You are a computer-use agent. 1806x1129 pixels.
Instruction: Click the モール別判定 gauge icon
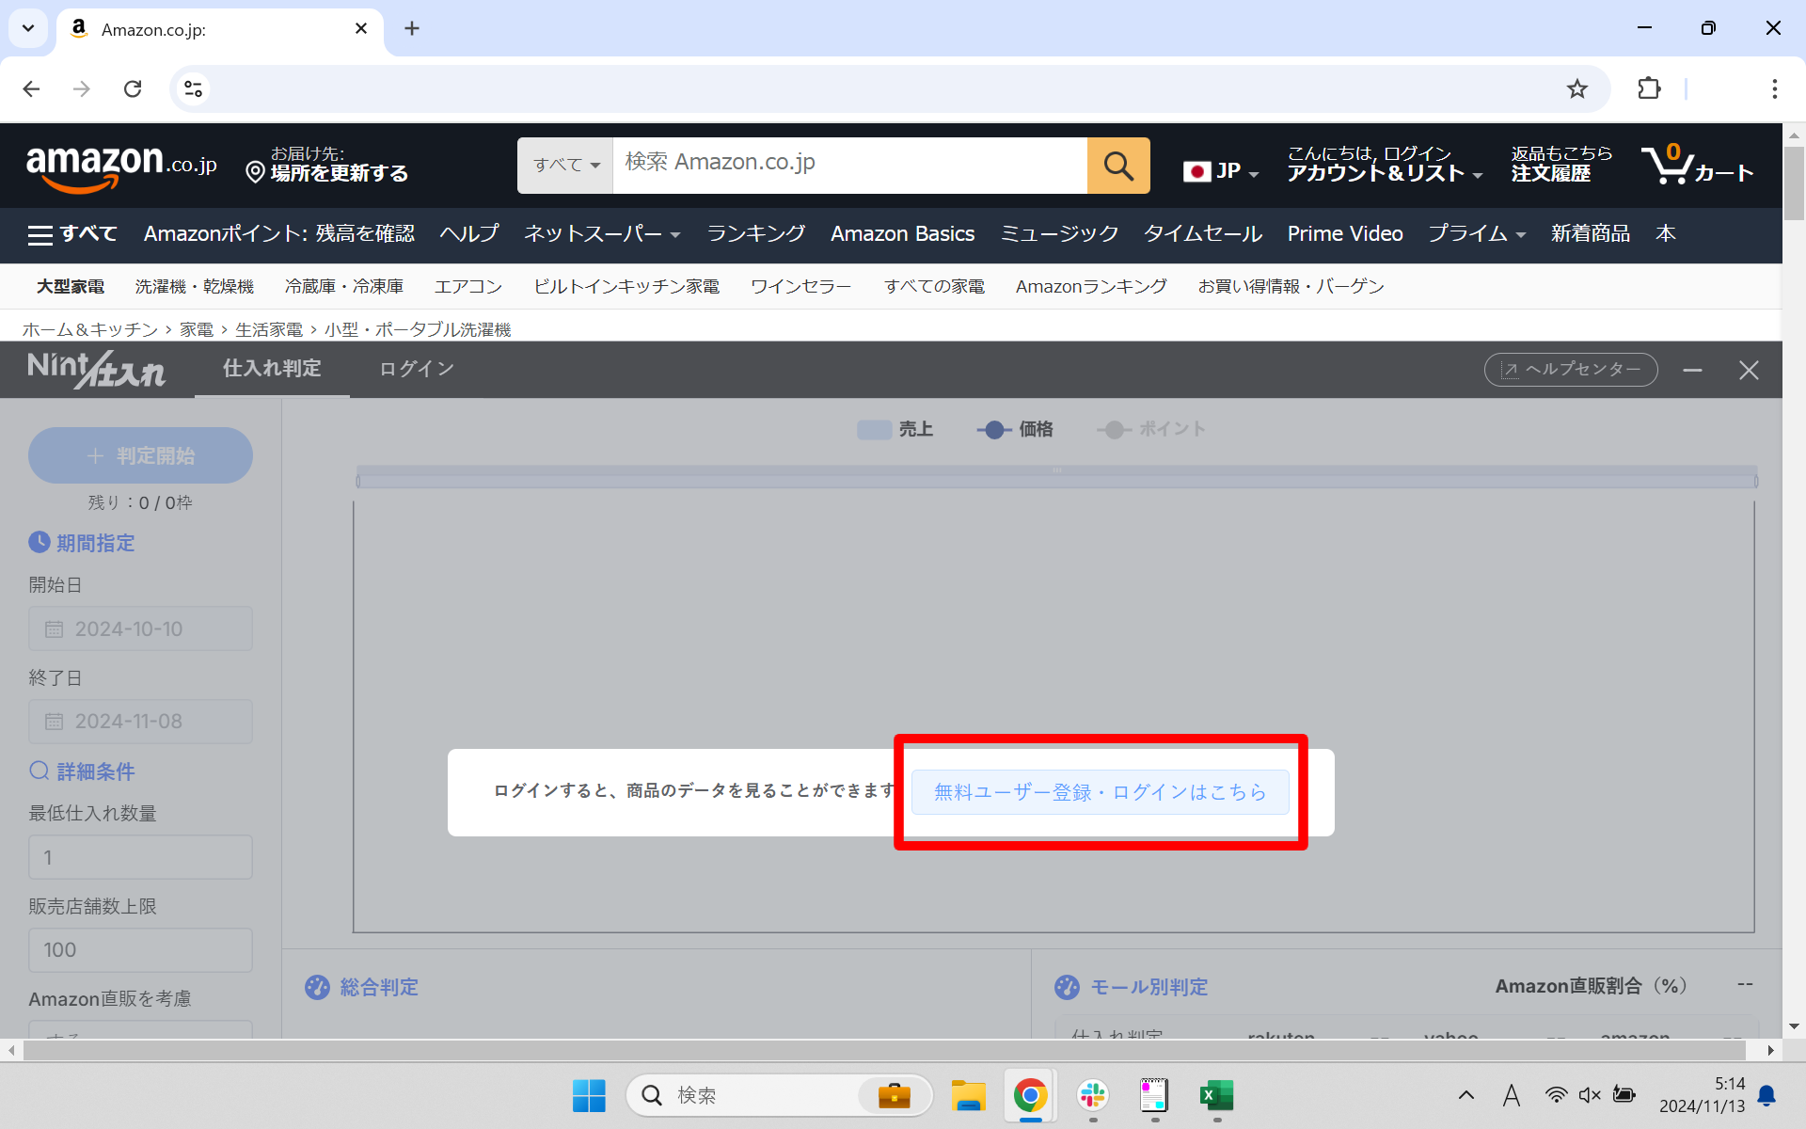pyautogui.click(x=1067, y=987)
